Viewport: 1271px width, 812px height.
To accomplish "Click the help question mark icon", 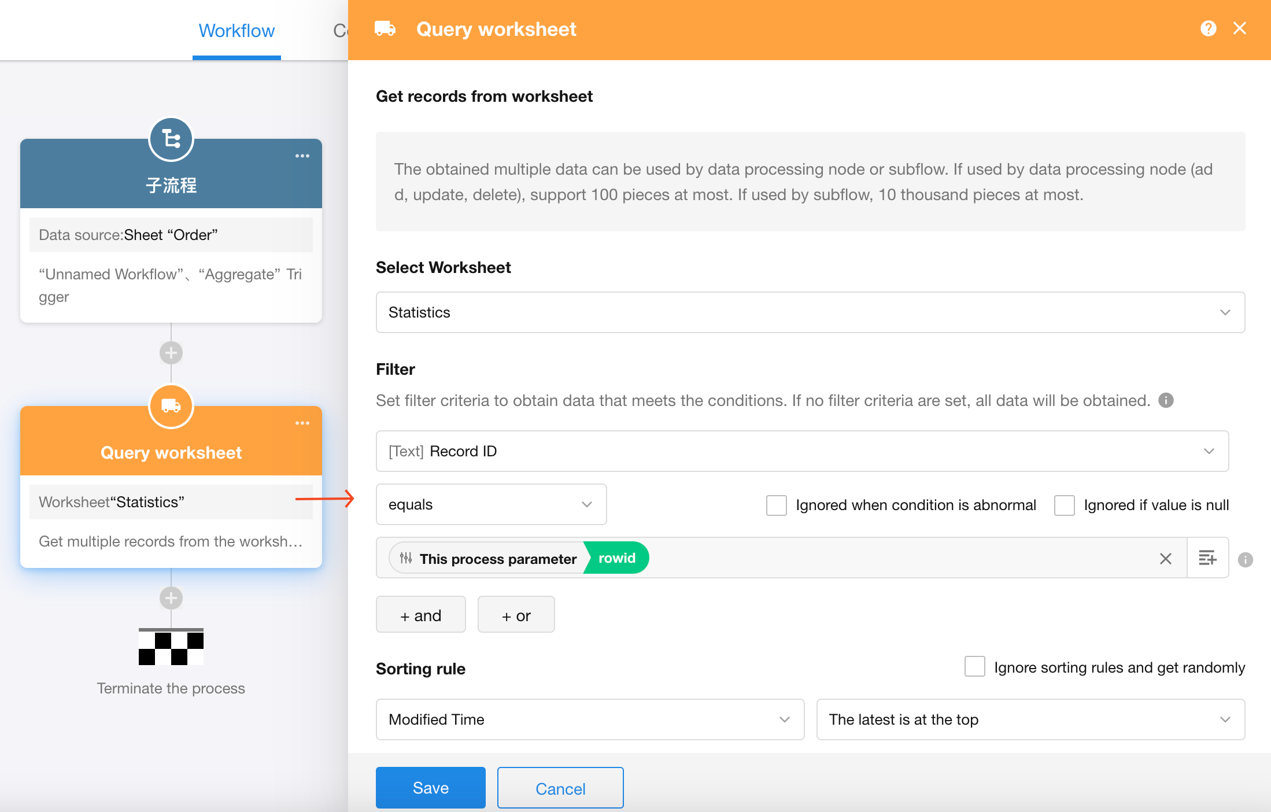I will click(x=1208, y=28).
